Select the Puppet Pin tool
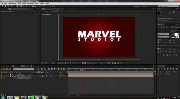Viewport: 180px width, 99px height. (x=43, y=6)
